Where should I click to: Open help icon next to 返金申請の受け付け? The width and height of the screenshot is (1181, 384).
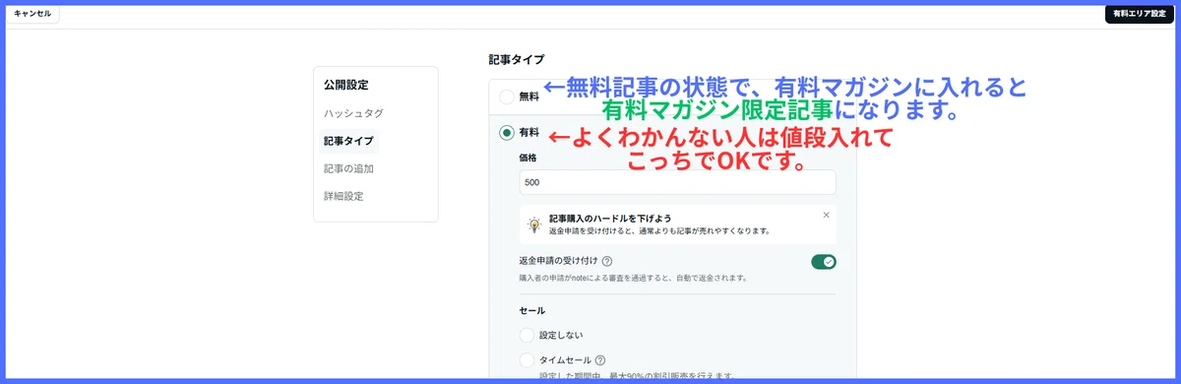point(607,262)
